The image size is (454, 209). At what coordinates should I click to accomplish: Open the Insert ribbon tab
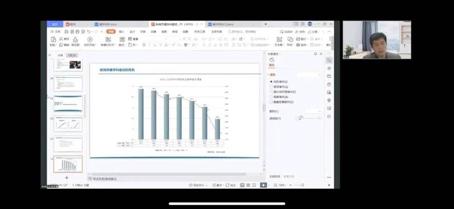[122, 32]
